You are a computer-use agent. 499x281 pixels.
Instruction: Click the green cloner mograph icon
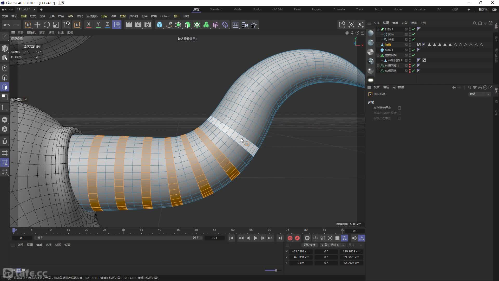coord(206,25)
